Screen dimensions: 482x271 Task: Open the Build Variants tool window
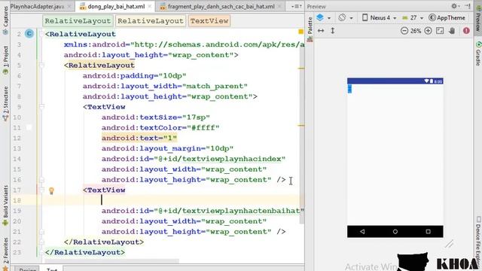pos(5,206)
